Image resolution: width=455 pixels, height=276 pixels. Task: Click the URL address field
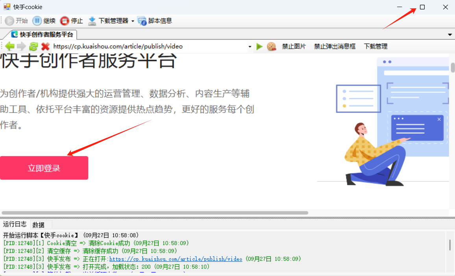pos(150,46)
